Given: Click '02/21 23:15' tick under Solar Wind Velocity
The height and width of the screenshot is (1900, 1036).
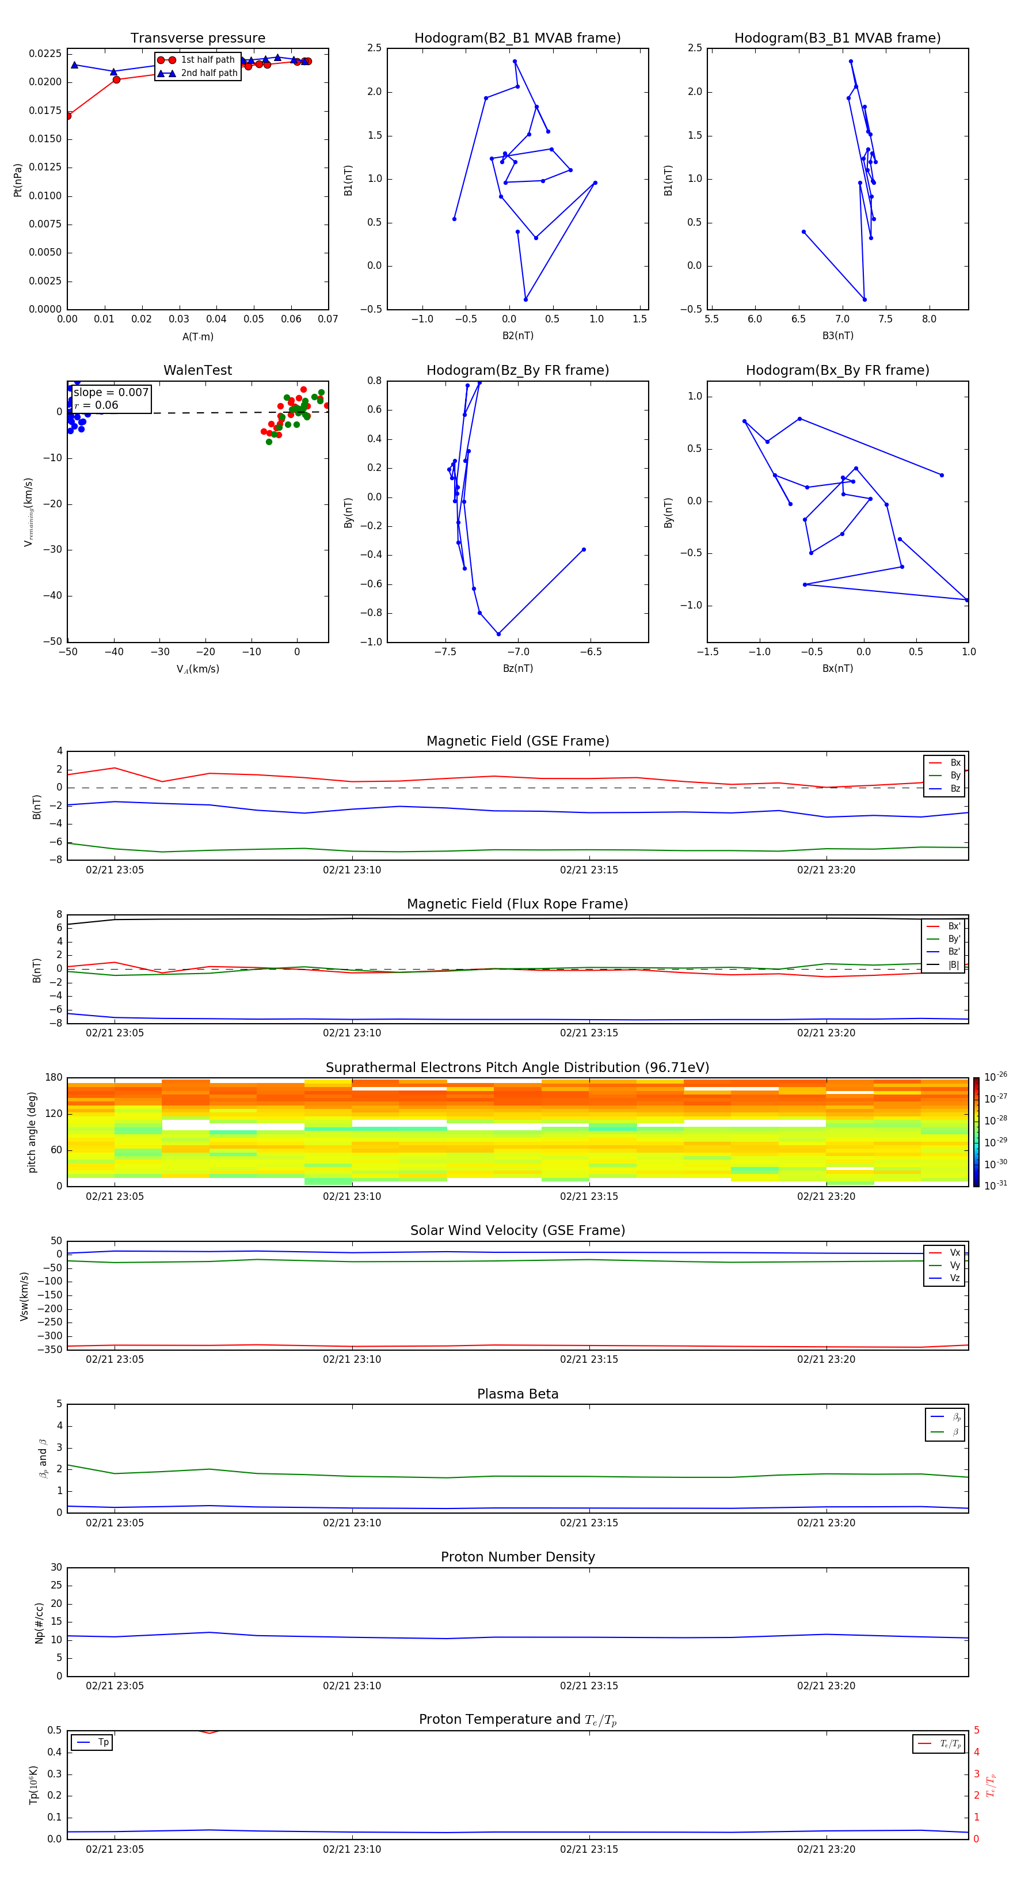Looking at the screenshot, I should click(588, 1359).
